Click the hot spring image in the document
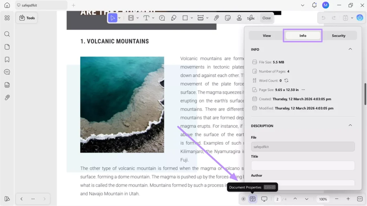The image size is (367, 206). tap(122, 105)
